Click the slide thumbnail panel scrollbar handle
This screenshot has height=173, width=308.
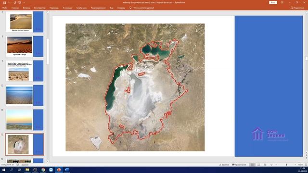[x=48, y=51]
